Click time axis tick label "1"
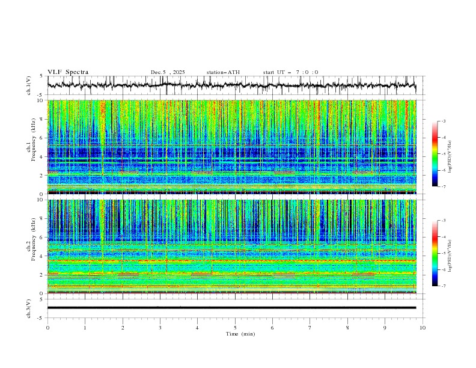476x368 pixels. (x=85, y=328)
